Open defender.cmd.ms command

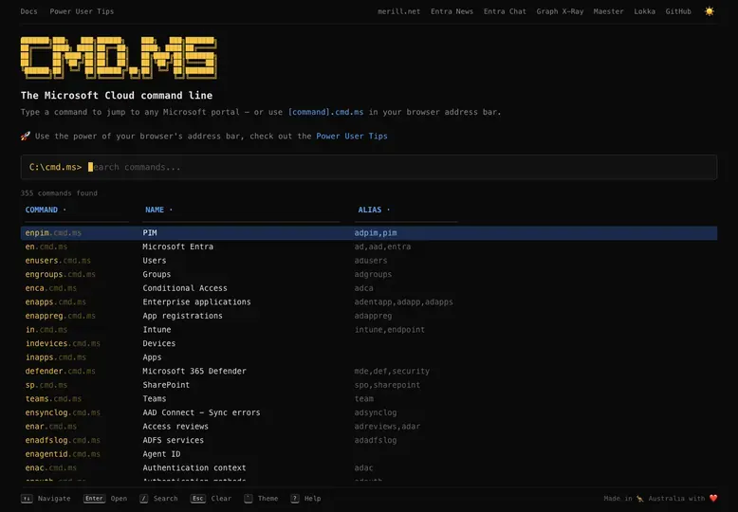point(61,372)
